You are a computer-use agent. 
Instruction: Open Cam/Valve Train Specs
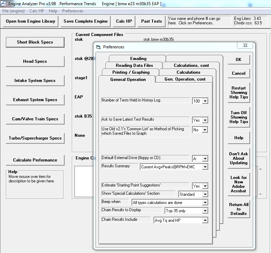point(35,119)
